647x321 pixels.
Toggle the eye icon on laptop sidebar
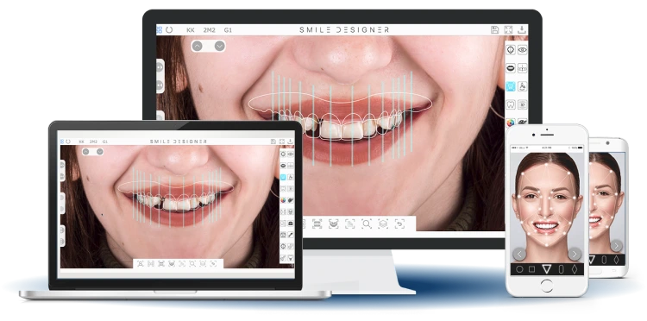(x=291, y=154)
